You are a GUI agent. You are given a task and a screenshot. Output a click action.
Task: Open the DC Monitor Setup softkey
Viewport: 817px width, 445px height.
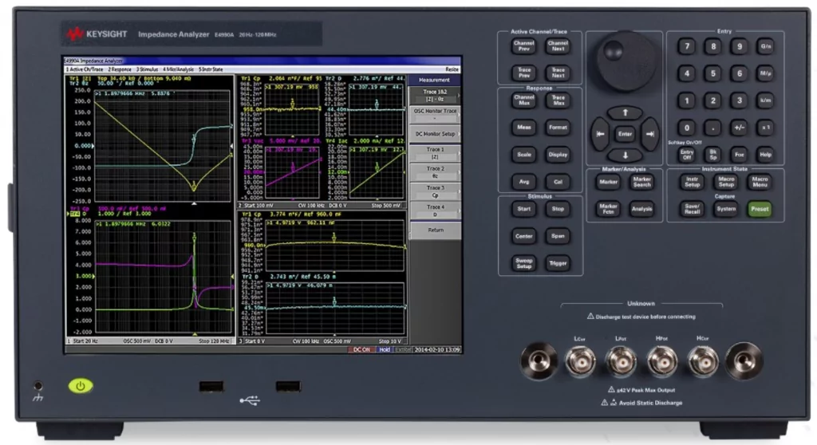coord(435,134)
